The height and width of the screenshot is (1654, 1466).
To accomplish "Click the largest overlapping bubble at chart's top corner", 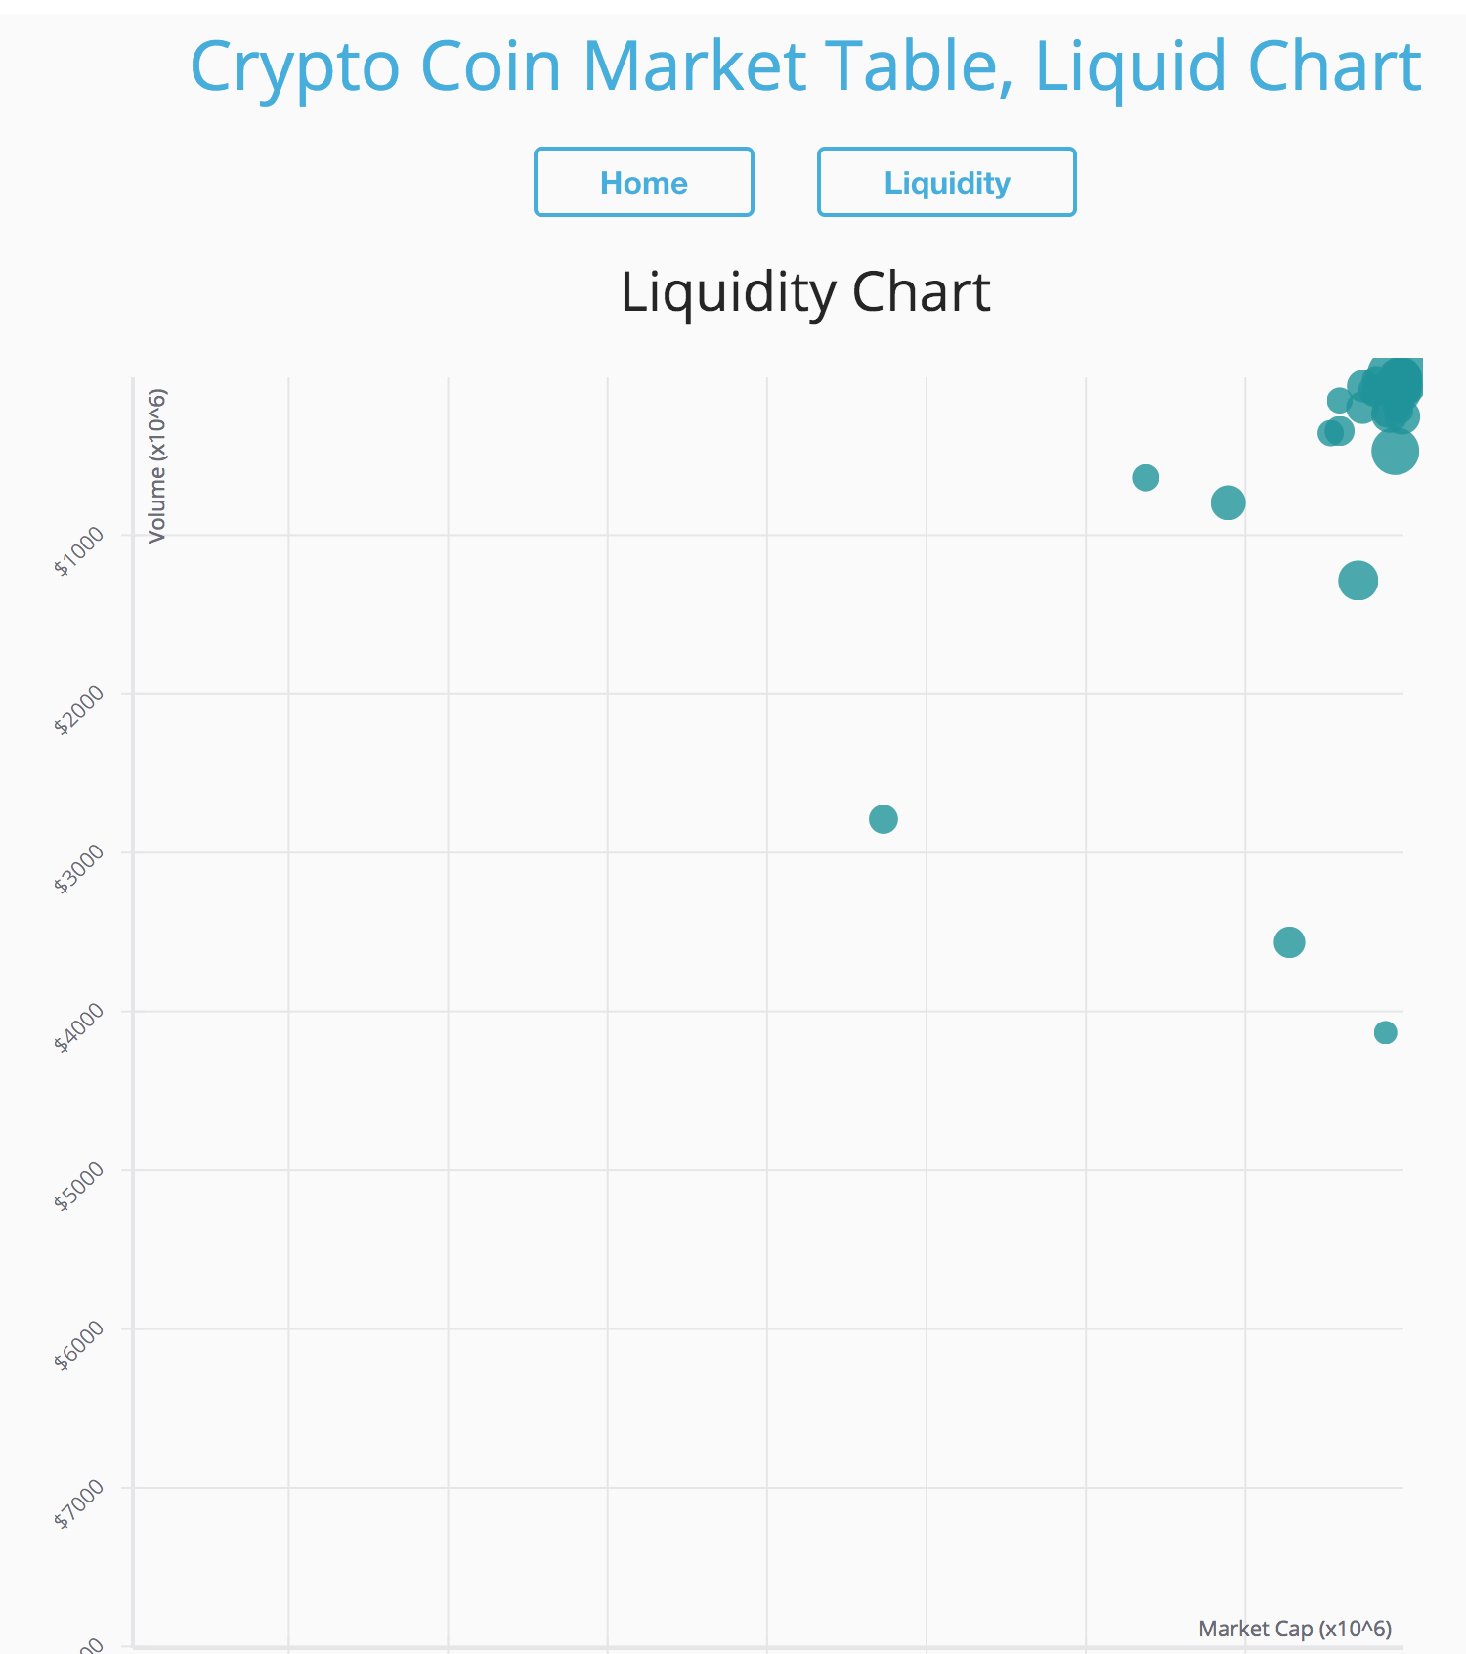I will 1400,379.
